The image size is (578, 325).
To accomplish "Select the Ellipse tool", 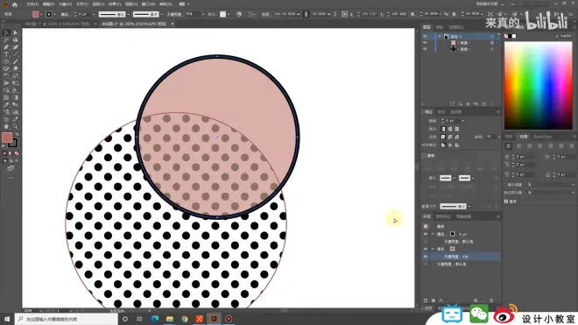I will 6,61.
